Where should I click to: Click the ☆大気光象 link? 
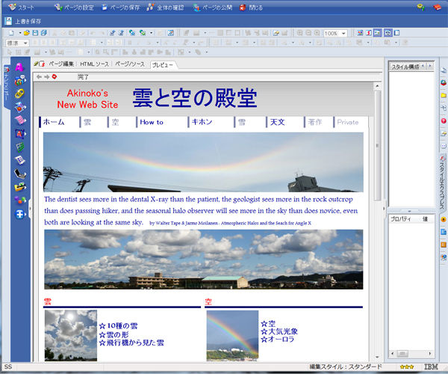pyautogui.click(x=279, y=331)
